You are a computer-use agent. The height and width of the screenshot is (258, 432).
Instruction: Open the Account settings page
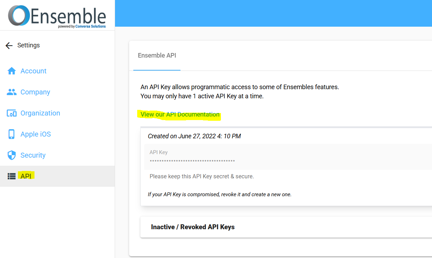click(x=33, y=71)
